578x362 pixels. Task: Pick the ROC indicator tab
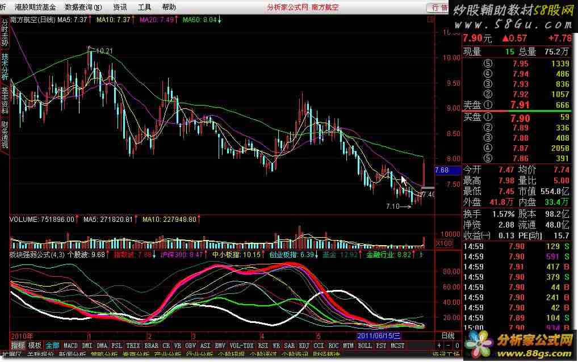(333, 346)
